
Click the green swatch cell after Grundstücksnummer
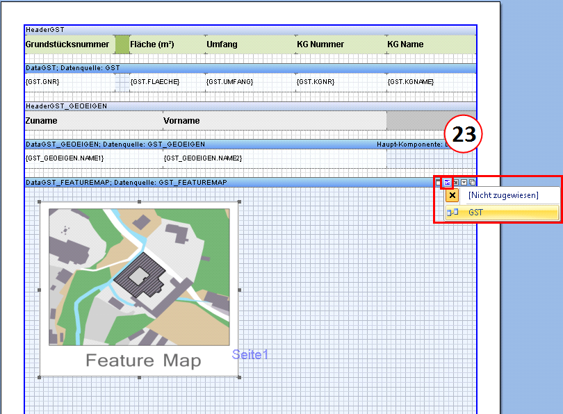tap(122, 44)
